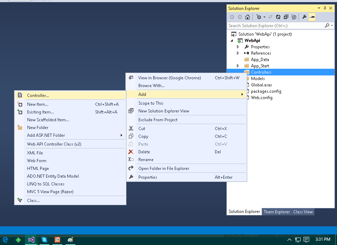The image size is (337, 245).
Task: Open the Solution Explorer search options dropdown
Action: point(331,26)
